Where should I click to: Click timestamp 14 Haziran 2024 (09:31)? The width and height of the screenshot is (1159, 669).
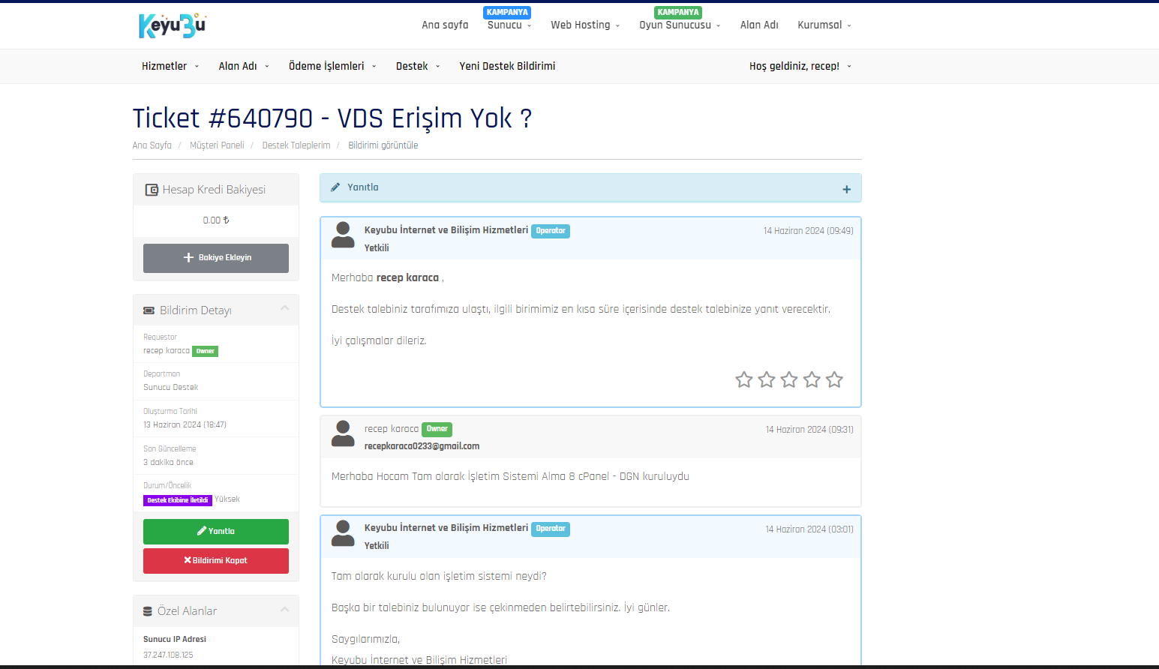point(809,430)
